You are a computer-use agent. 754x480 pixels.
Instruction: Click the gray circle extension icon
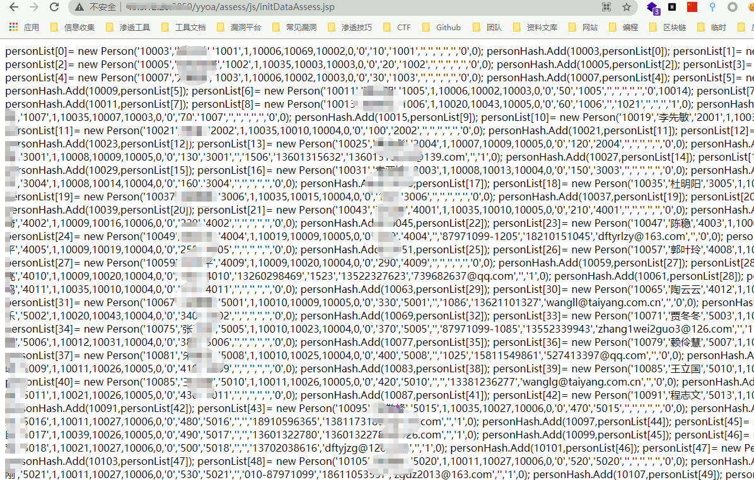pyautogui.click(x=733, y=8)
